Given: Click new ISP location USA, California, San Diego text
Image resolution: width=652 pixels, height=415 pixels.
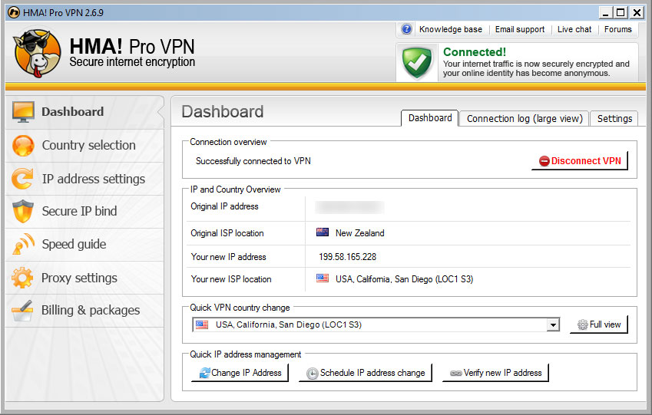Looking at the screenshot, I should click(404, 279).
